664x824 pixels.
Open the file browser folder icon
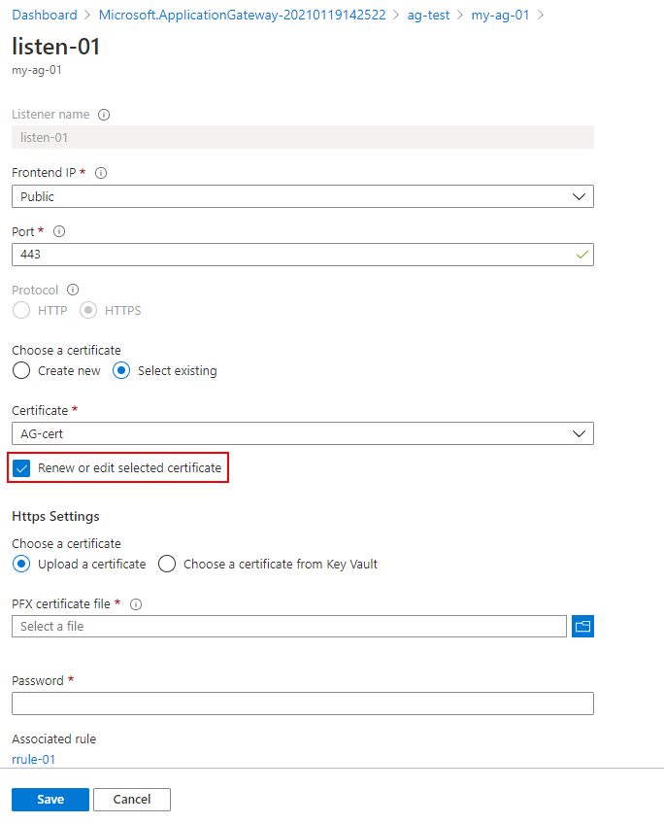pyautogui.click(x=583, y=627)
